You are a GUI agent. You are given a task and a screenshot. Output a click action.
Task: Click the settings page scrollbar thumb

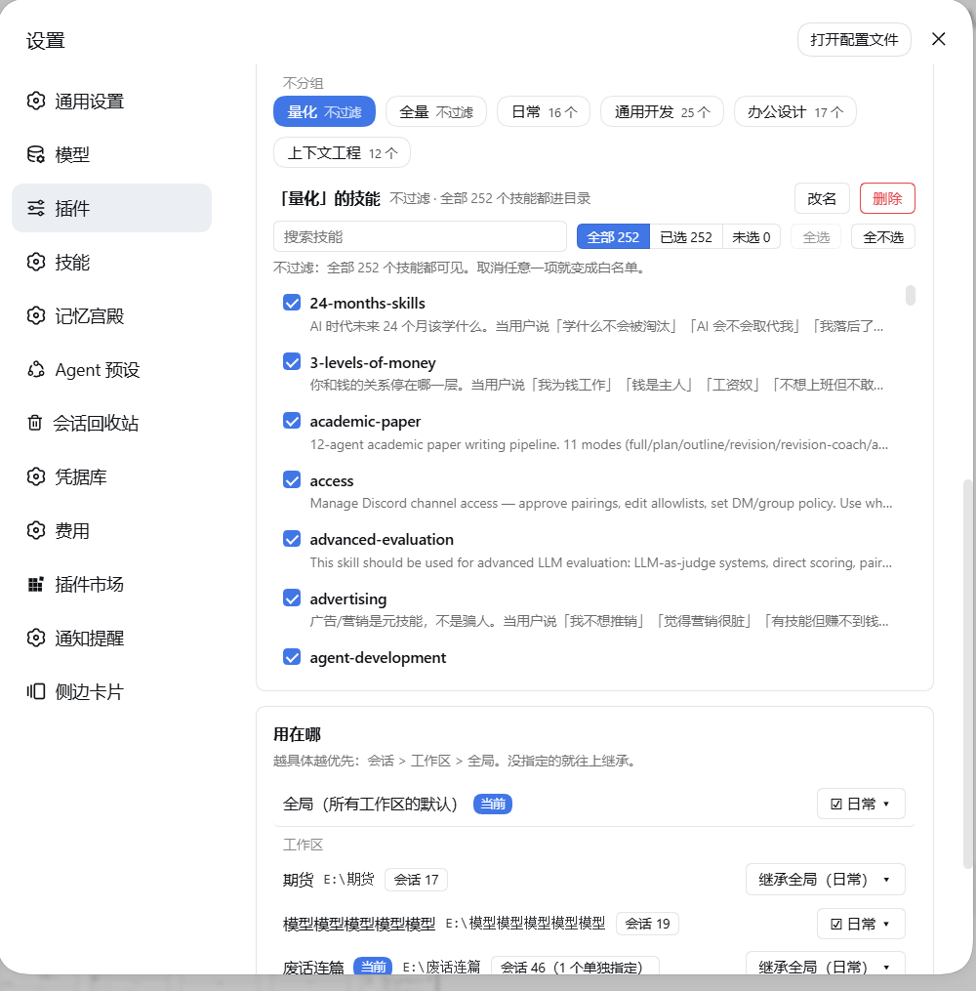click(967, 675)
